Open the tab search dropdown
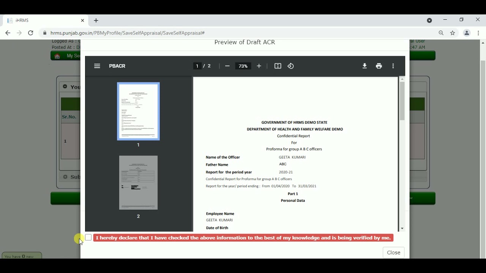Viewport: 486px width, 273px height. (x=429, y=20)
